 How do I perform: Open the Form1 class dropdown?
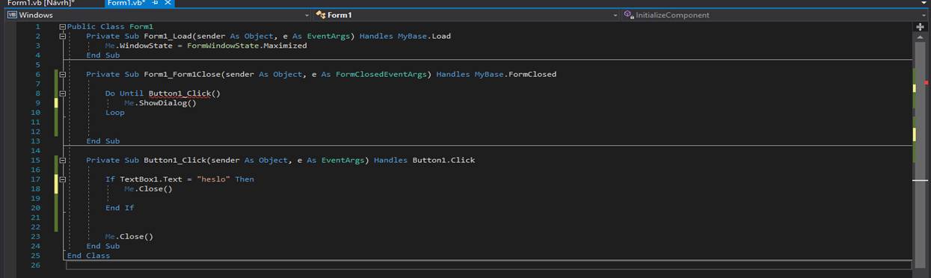(x=467, y=15)
